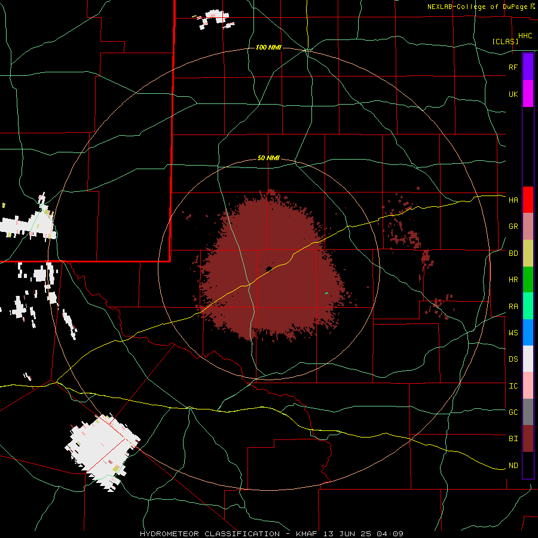538x538 pixels.
Task: Click the WS legend label
Action: 513,333
